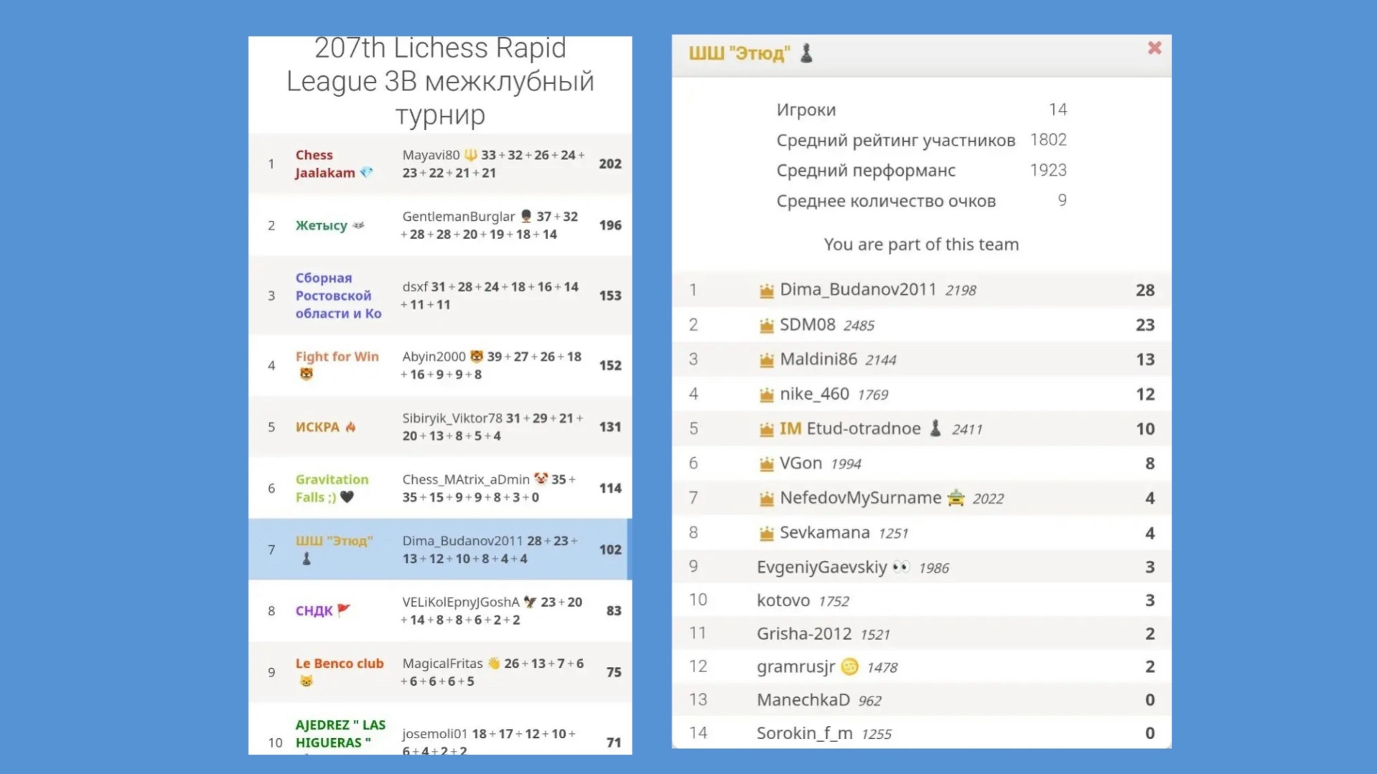Screen dimensions: 1377x774
Task: Click the crown icon beside SDM08
Action: point(766,326)
